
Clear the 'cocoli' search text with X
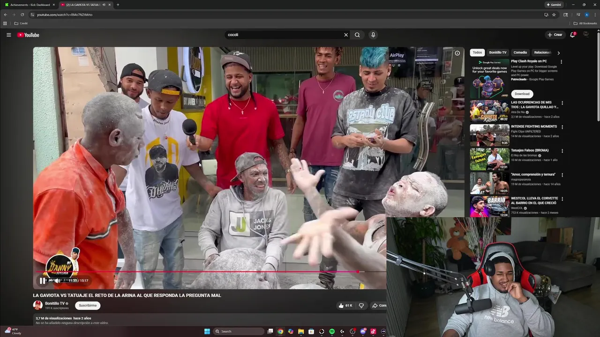[346, 35]
